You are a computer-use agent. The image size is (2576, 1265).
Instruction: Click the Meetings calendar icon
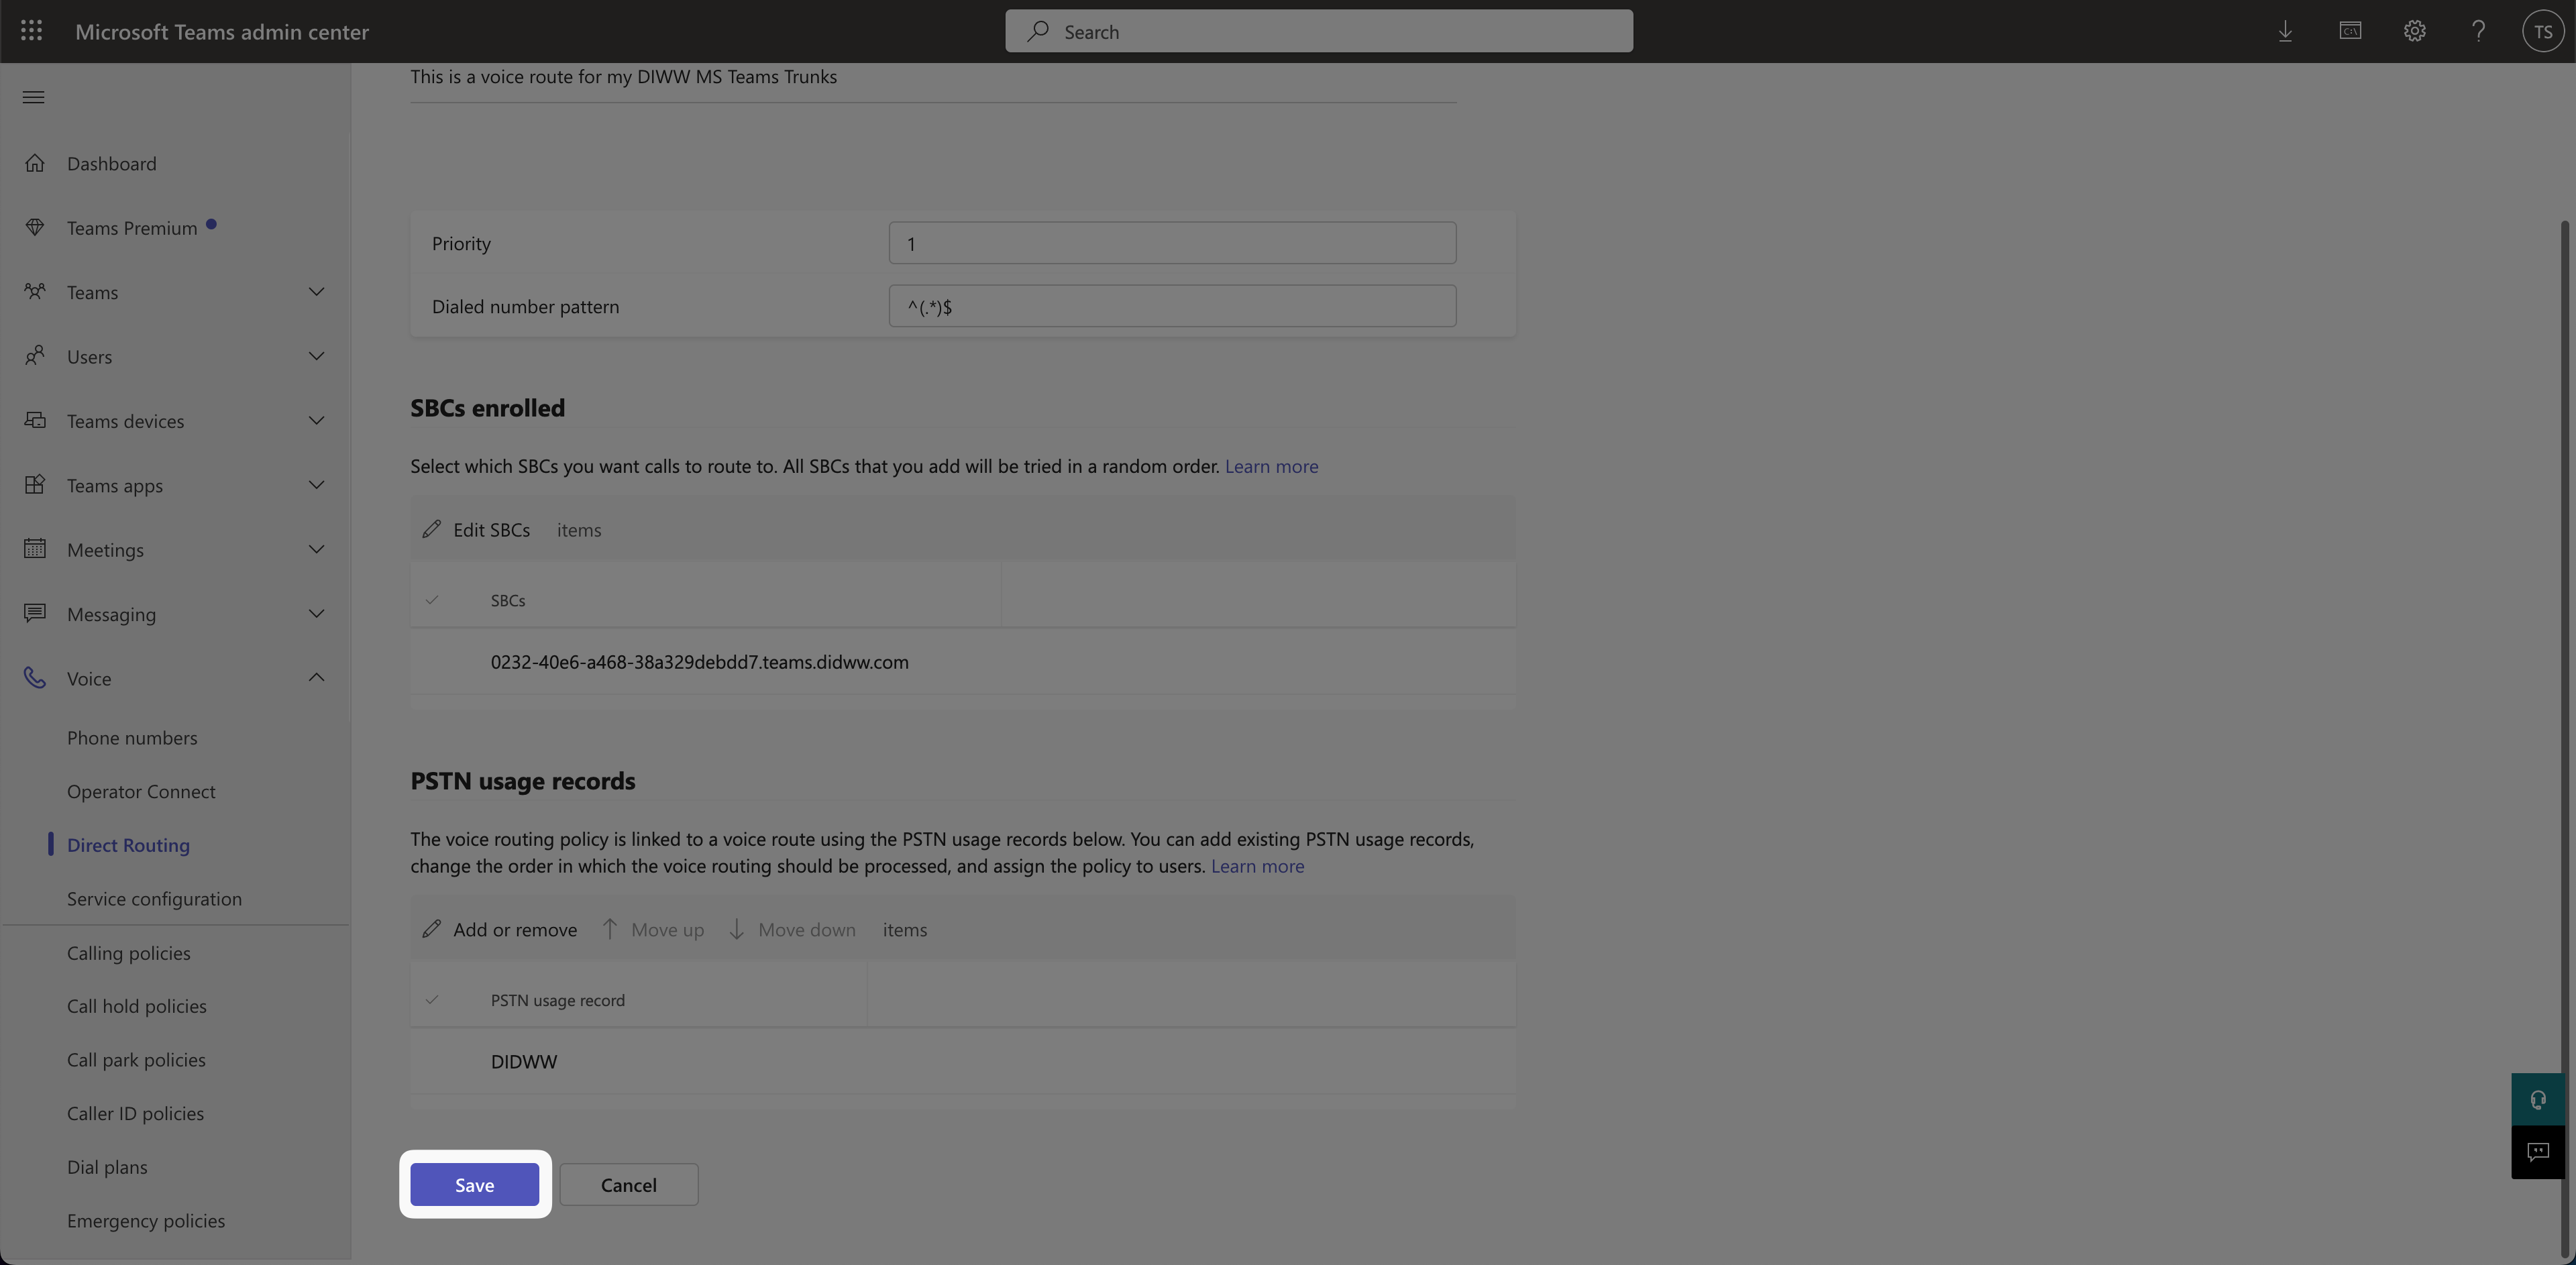pos(35,549)
